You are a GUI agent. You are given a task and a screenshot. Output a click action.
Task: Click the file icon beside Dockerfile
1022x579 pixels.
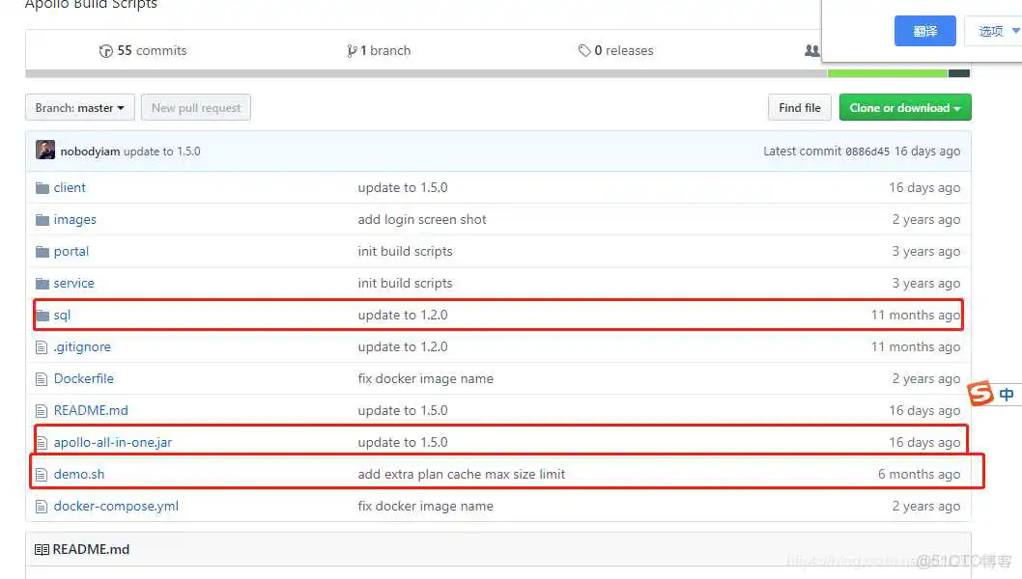coord(42,378)
